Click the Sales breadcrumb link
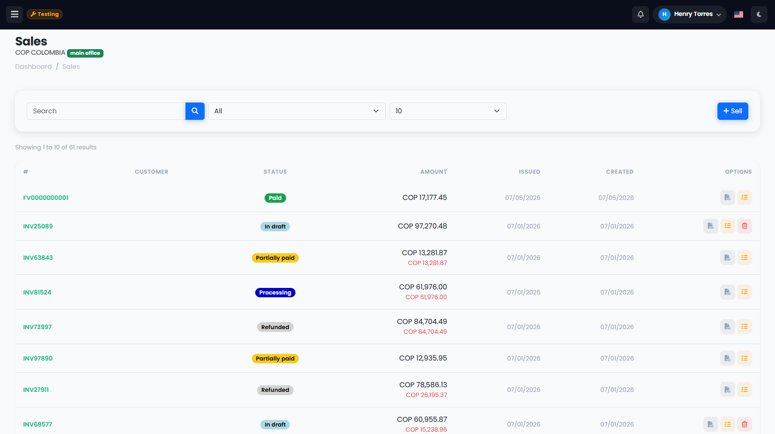Viewport: 775px width, 434px height. pos(71,66)
